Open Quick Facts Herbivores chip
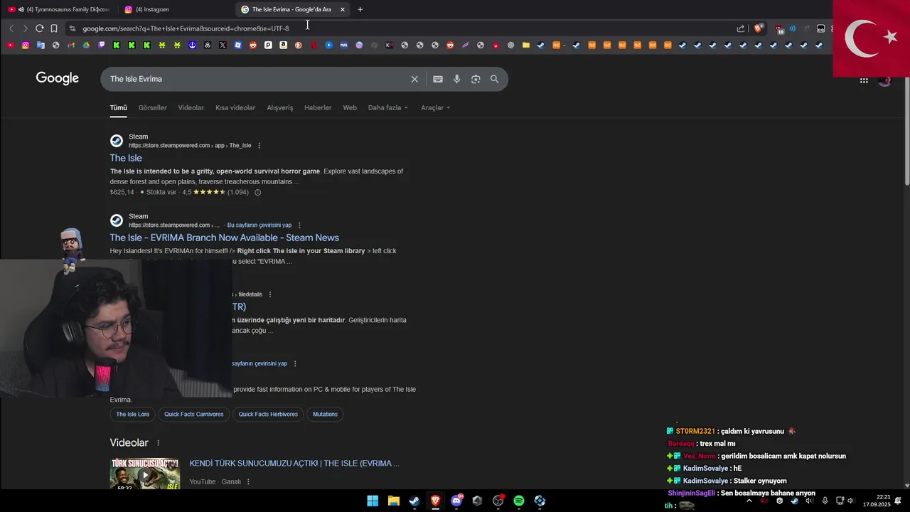 268,414
